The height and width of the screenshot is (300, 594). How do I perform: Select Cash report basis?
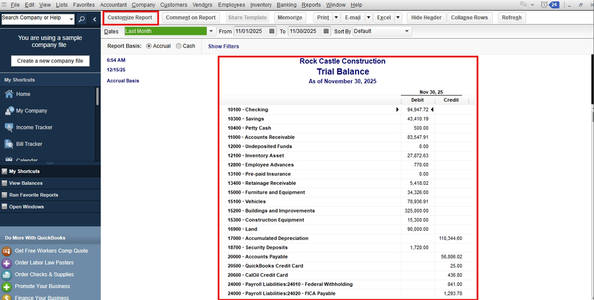click(x=178, y=46)
